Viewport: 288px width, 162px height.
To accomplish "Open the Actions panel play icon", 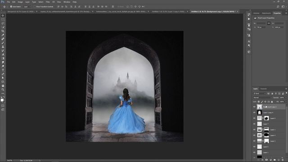I will (x=249, y=19).
